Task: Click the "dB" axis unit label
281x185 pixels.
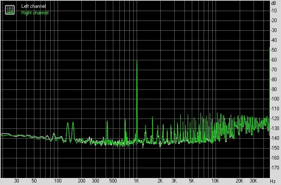Action: click(274, 3)
